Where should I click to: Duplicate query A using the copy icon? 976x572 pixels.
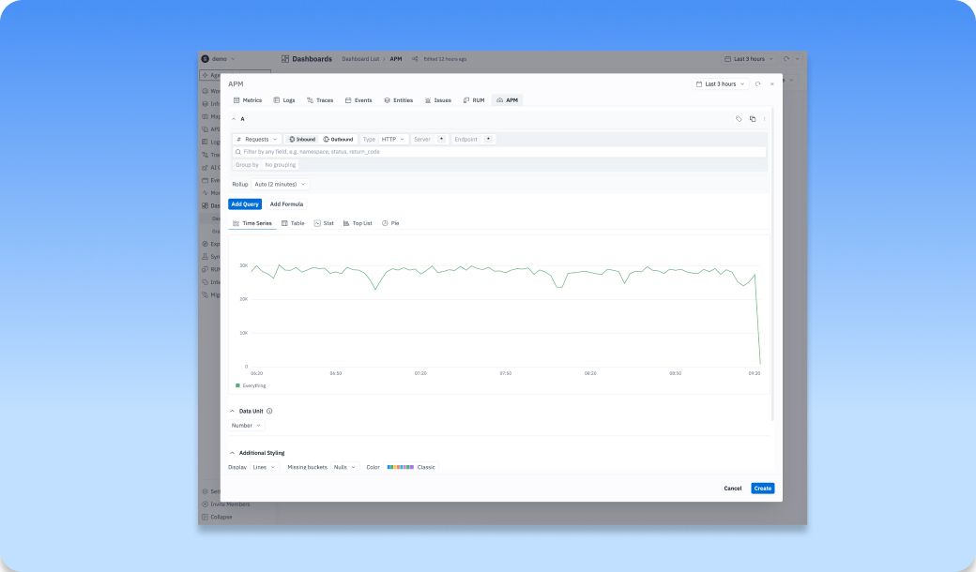[753, 119]
